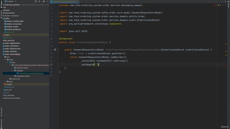
Task: Select the resources folder
Action: (15, 79)
